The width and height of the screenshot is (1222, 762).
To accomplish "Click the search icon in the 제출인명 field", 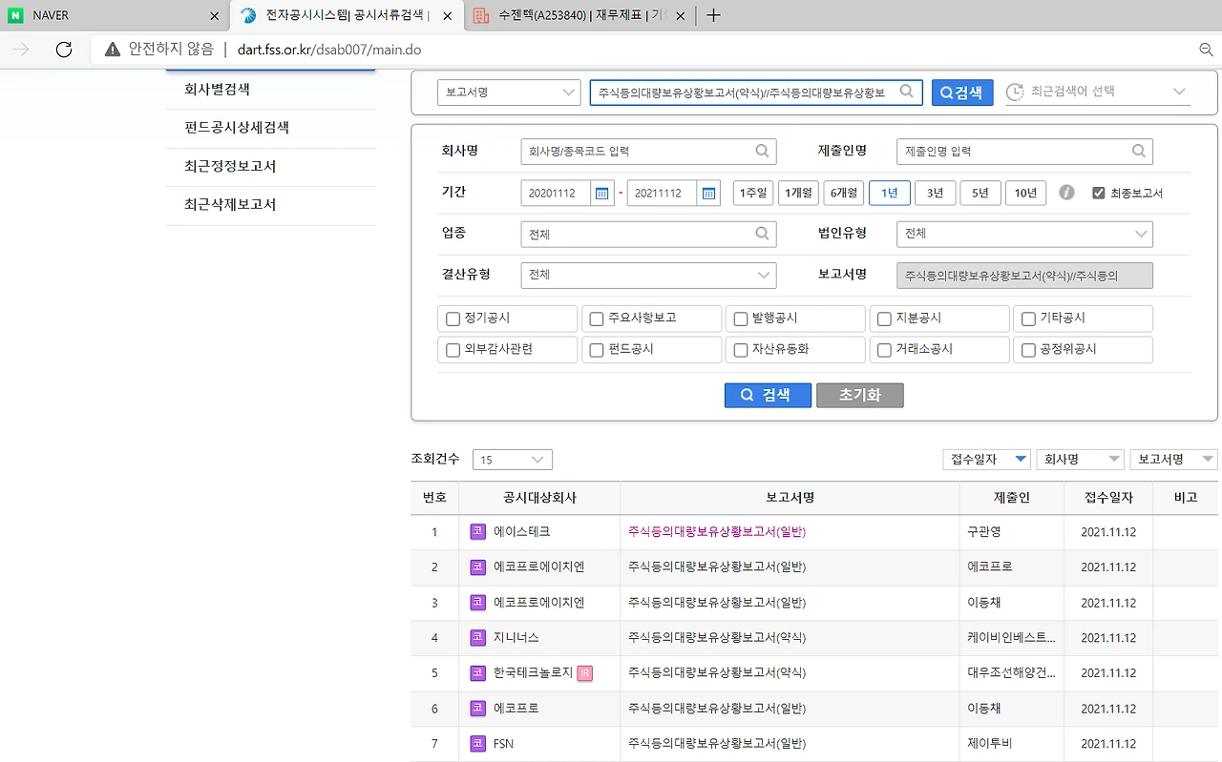I will pyautogui.click(x=1138, y=151).
